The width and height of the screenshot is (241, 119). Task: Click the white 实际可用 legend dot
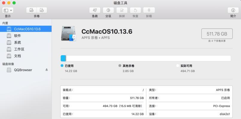tap(178, 66)
